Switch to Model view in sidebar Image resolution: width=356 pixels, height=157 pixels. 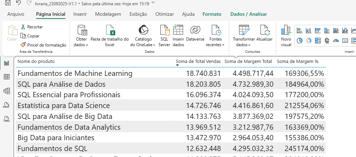(7, 91)
